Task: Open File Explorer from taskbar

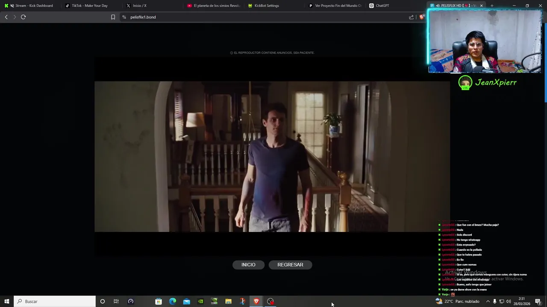Action: click(228, 301)
